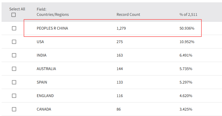
Task: Mark the AUSTRALIA row checkbox
Action: tap(14, 69)
